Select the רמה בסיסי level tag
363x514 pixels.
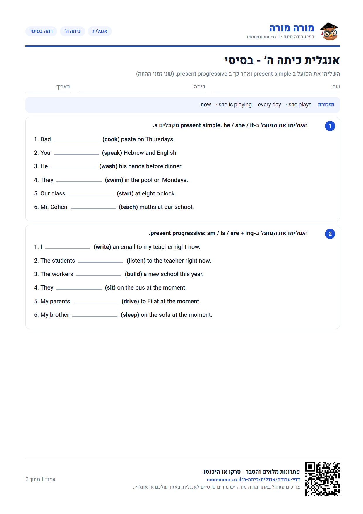click(x=41, y=31)
